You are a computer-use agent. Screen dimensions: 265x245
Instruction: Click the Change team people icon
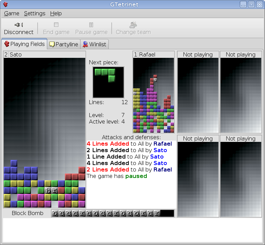(133, 25)
